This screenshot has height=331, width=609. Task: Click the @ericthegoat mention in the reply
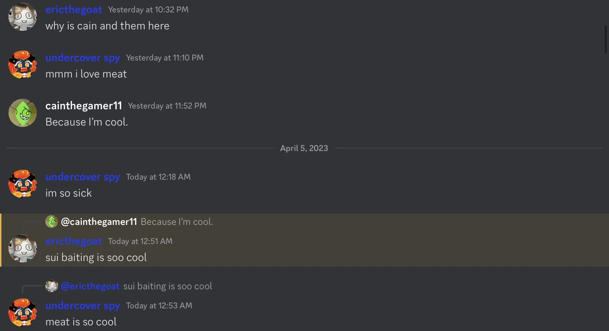pyautogui.click(x=90, y=286)
